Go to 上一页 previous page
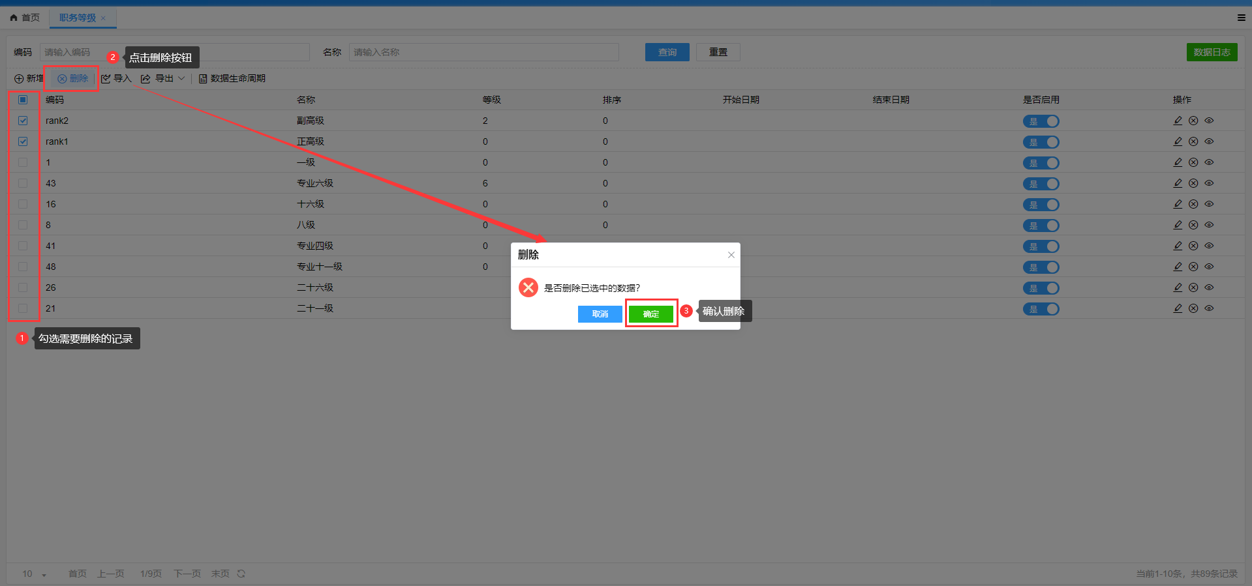 coord(111,574)
